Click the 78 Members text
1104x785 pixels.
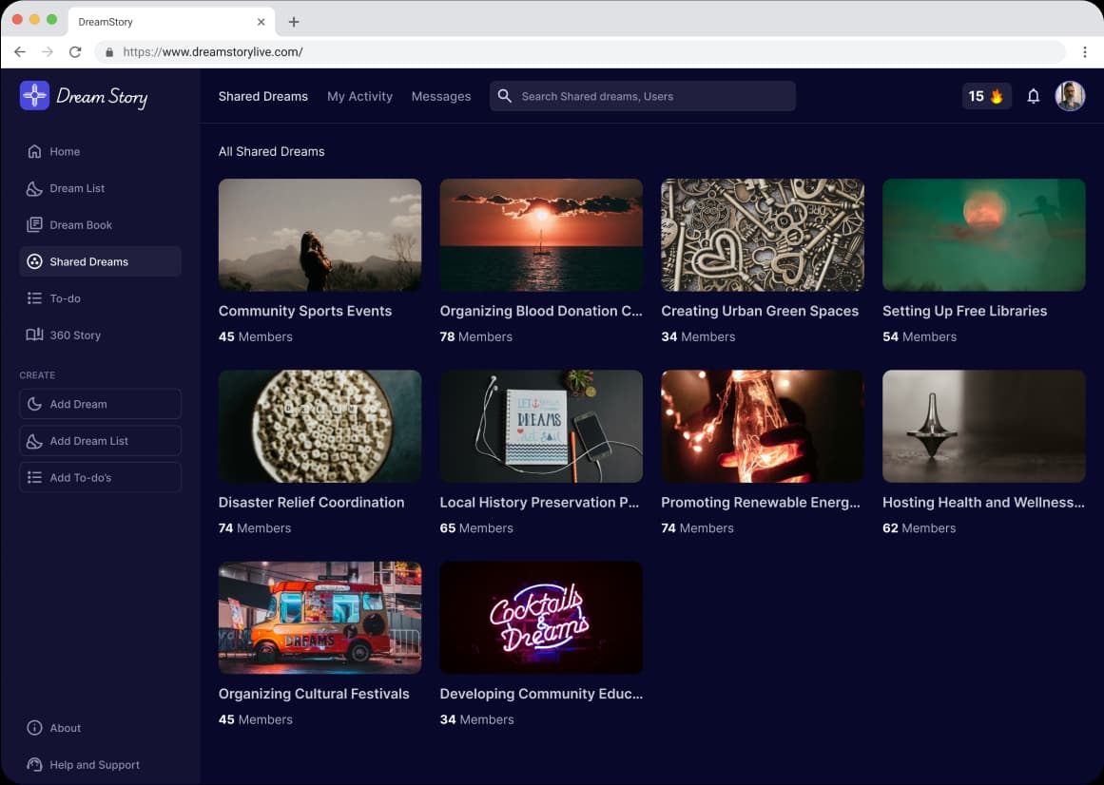pyautogui.click(x=476, y=337)
